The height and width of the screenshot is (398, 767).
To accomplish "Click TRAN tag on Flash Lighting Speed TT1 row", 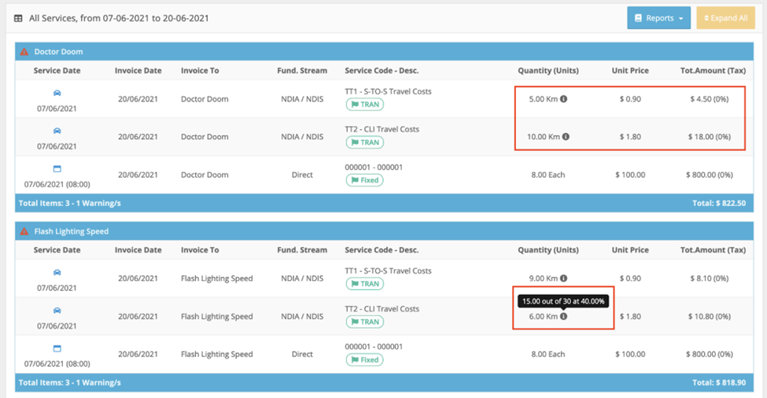I will point(365,284).
